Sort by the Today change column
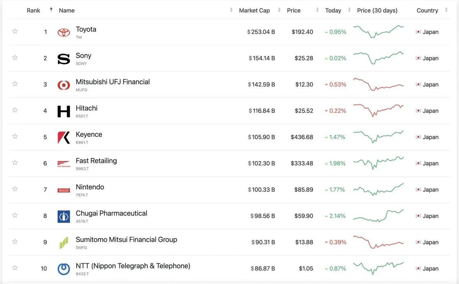This screenshot has width=459, height=284. [x=333, y=10]
